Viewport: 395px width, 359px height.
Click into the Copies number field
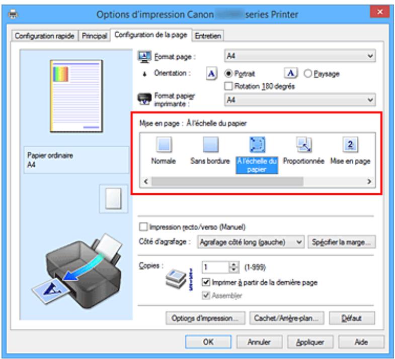[x=216, y=267]
